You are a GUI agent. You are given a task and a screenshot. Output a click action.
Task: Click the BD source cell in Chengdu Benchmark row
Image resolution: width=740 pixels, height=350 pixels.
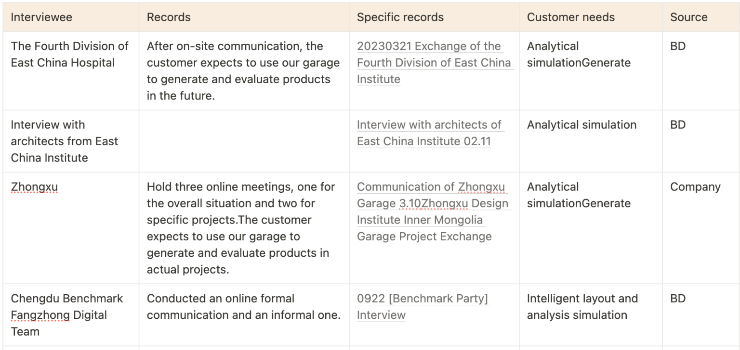(677, 299)
